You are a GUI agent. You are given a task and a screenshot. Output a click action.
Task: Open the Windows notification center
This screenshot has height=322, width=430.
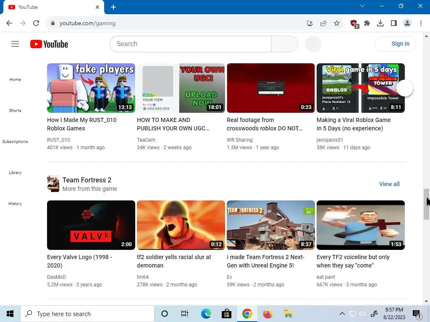point(417,314)
